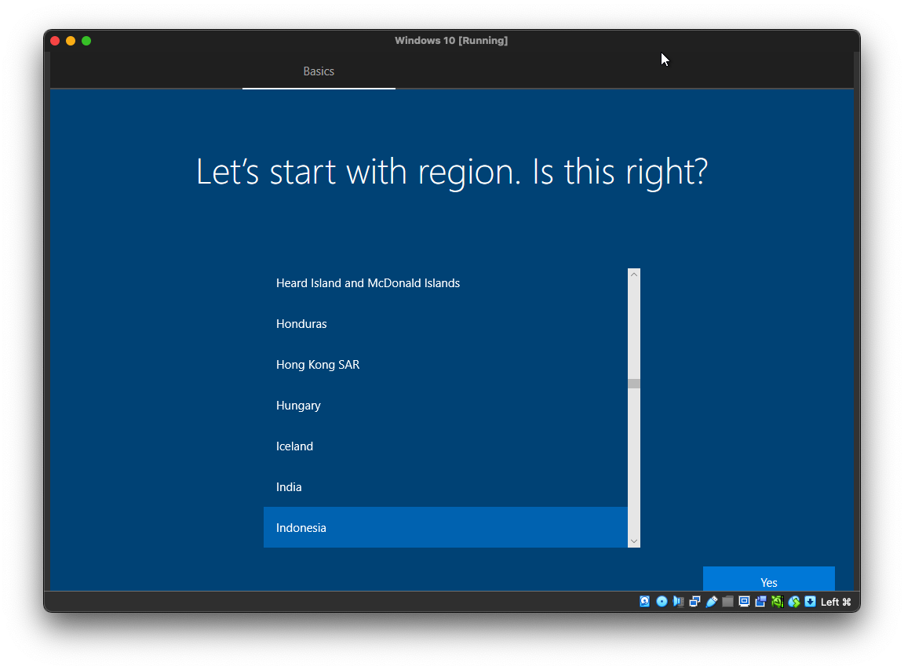Click the USB devices plug icon
904x670 pixels.
(x=711, y=602)
